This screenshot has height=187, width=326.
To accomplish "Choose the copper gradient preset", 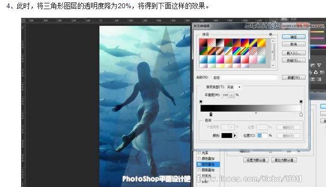I will point(220,51).
